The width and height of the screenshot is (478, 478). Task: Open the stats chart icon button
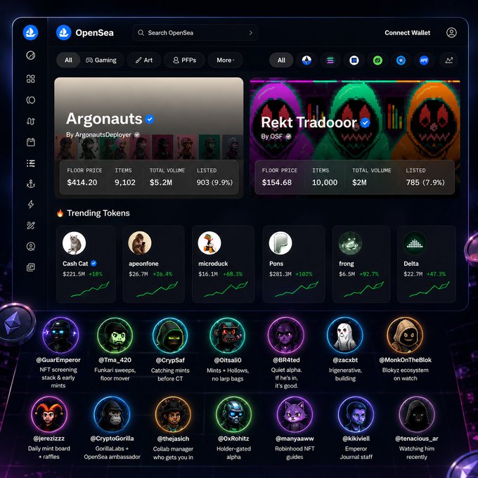coord(448,60)
